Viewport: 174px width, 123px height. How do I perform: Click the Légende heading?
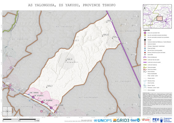click(x=146, y=30)
